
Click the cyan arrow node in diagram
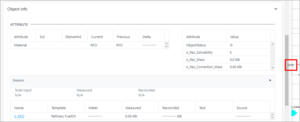pyautogui.click(x=294, y=113)
